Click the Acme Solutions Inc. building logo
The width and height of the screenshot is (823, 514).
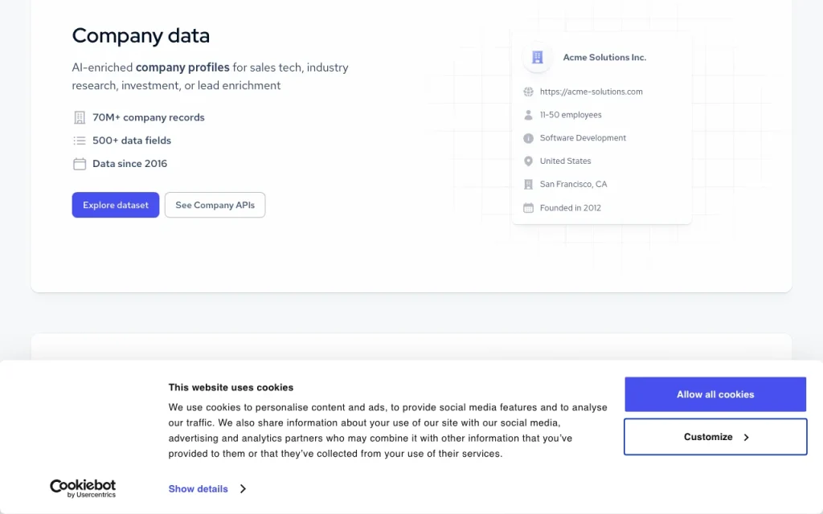[537, 57]
